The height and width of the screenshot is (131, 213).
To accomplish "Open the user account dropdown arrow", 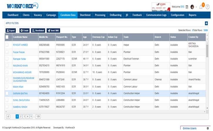I will tap(196, 7).
